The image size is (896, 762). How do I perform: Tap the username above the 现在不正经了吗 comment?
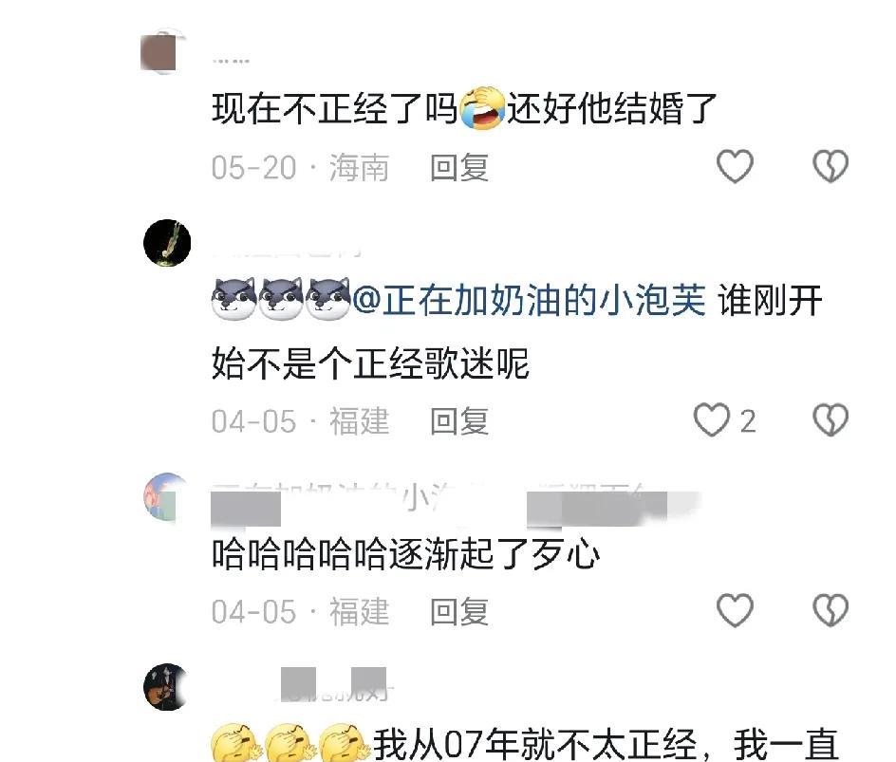(231, 61)
